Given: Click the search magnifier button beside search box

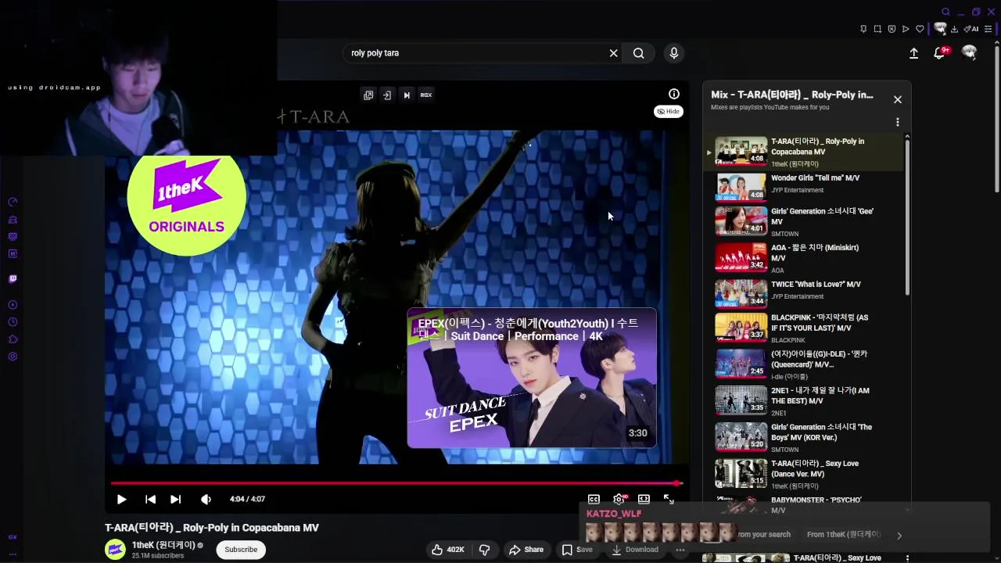Looking at the screenshot, I should pos(639,53).
